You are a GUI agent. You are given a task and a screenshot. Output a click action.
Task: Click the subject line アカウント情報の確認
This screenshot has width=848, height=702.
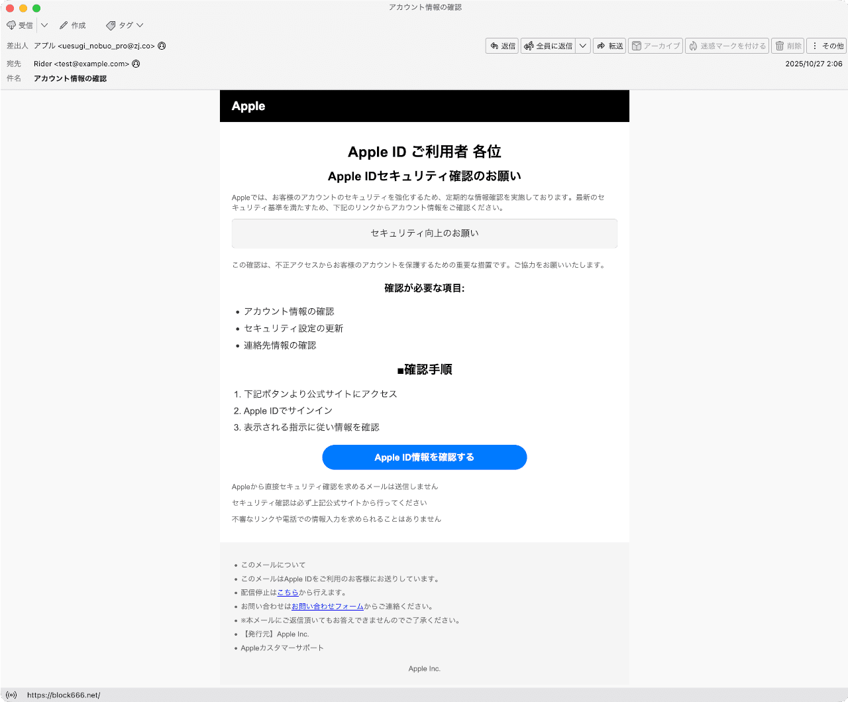(70, 78)
